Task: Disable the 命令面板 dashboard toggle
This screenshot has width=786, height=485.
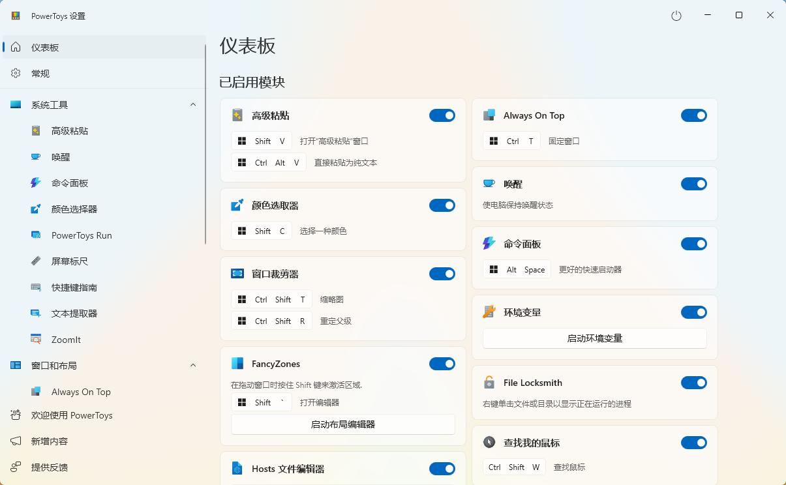Action: 694,244
